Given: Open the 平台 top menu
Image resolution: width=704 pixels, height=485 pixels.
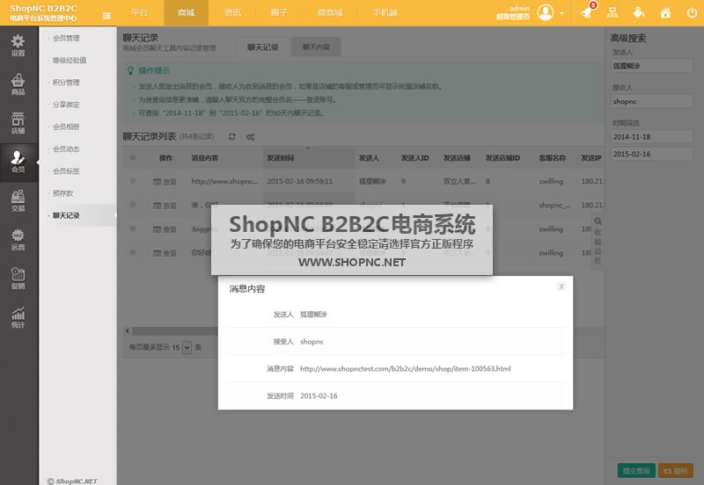Looking at the screenshot, I should pyautogui.click(x=140, y=12).
